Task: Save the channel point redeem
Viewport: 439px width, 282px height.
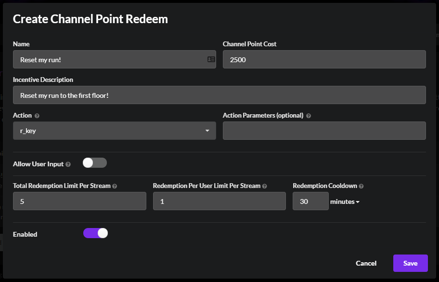Action: tap(410, 263)
